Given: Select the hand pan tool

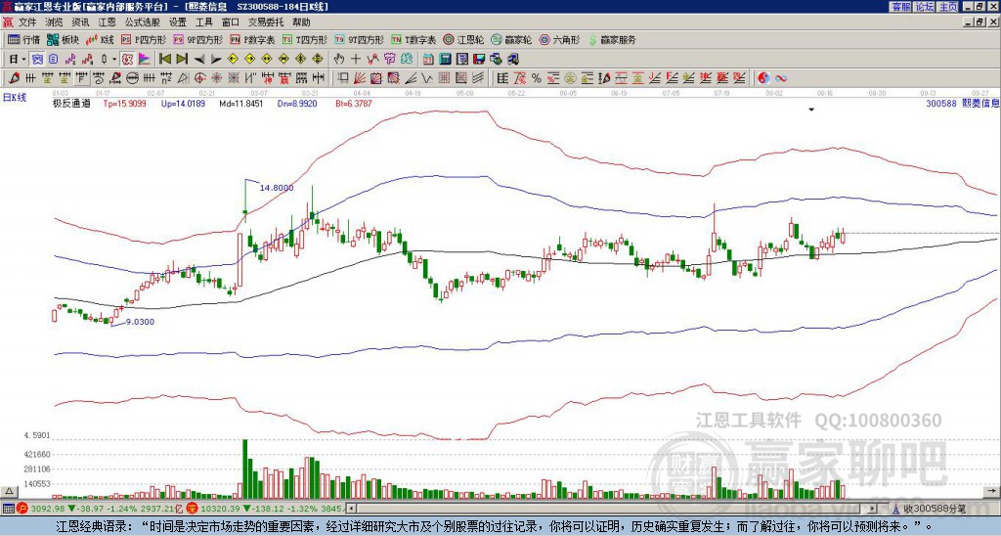Looking at the screenshot, I should pyautogui.click(x=339, y=59).
